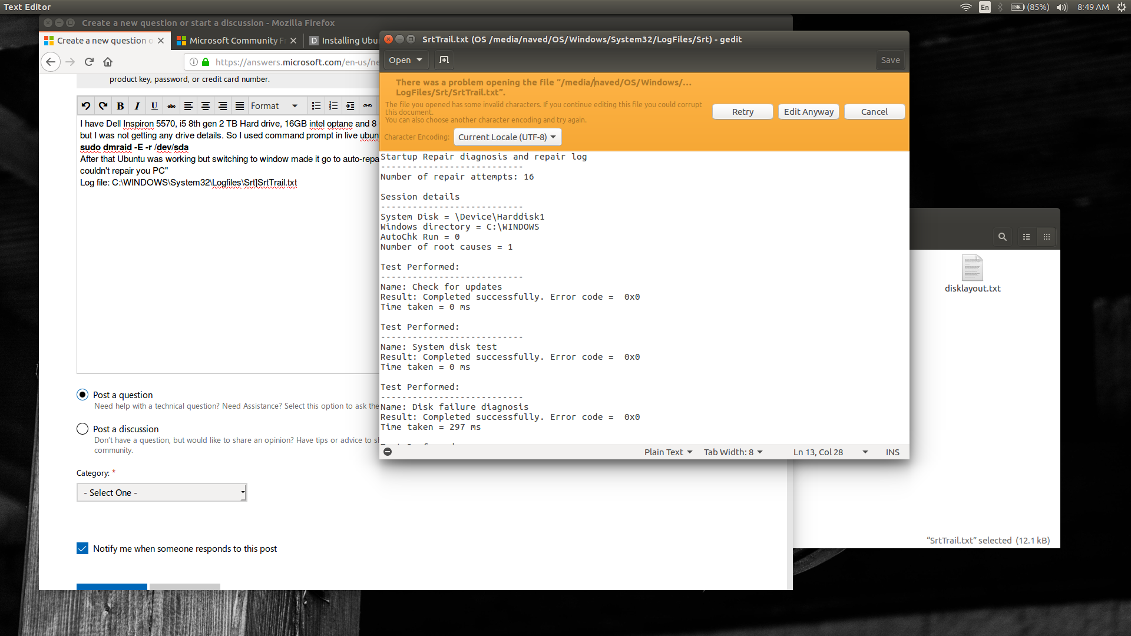Open gedit Open file dropdown
Screen dimensions: 1131x636
point(405,60)
